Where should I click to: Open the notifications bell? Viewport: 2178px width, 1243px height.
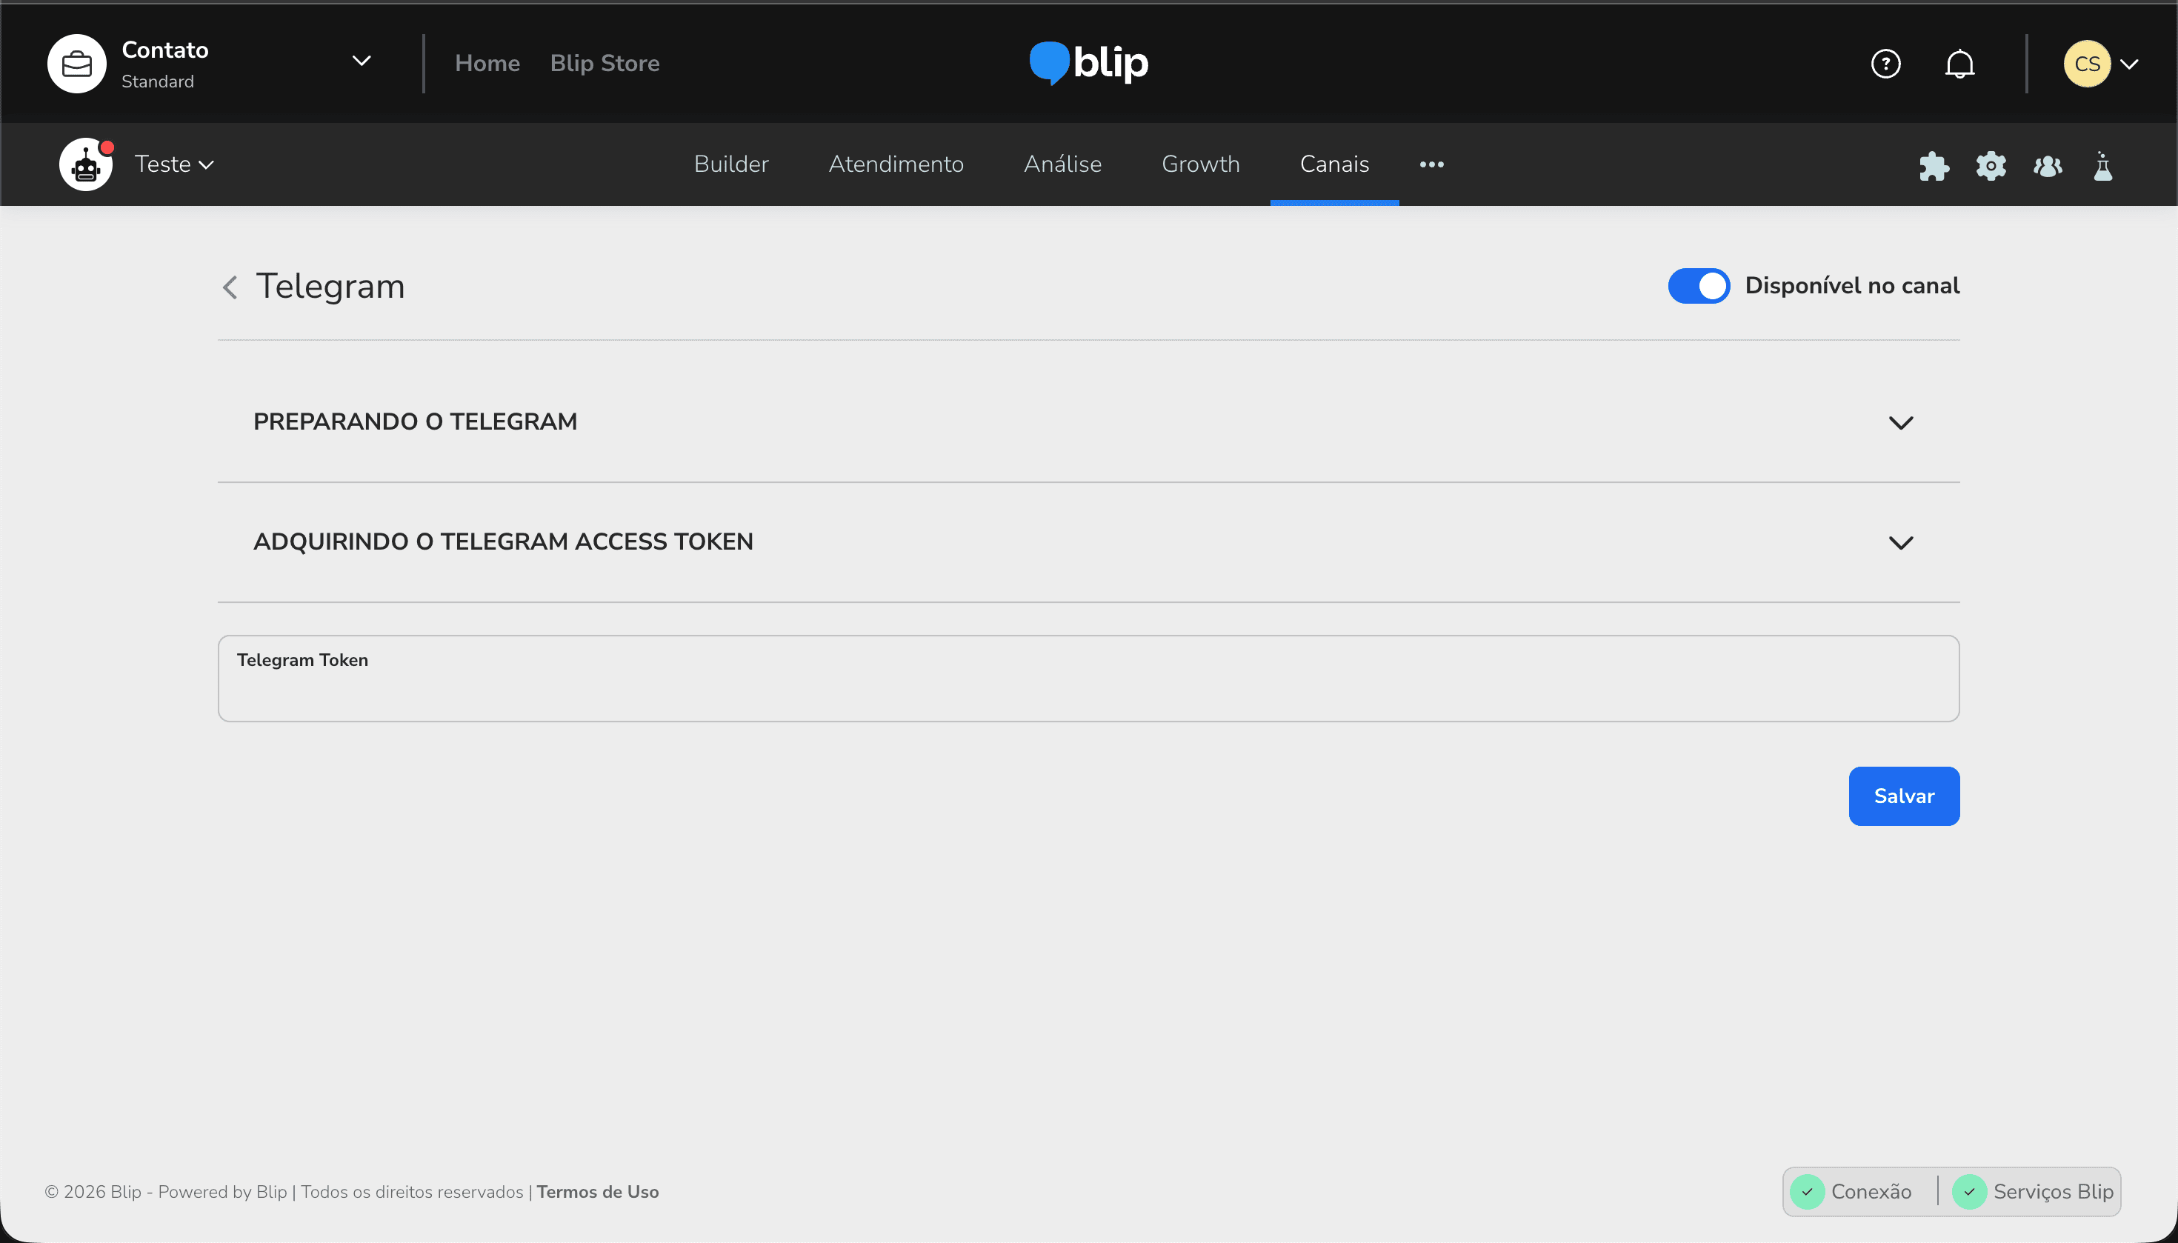coord(1959,64)
